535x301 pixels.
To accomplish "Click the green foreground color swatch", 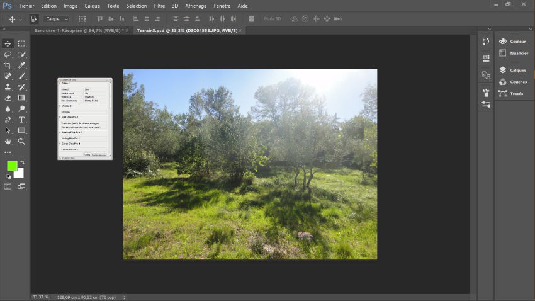I will coord(12,166).
